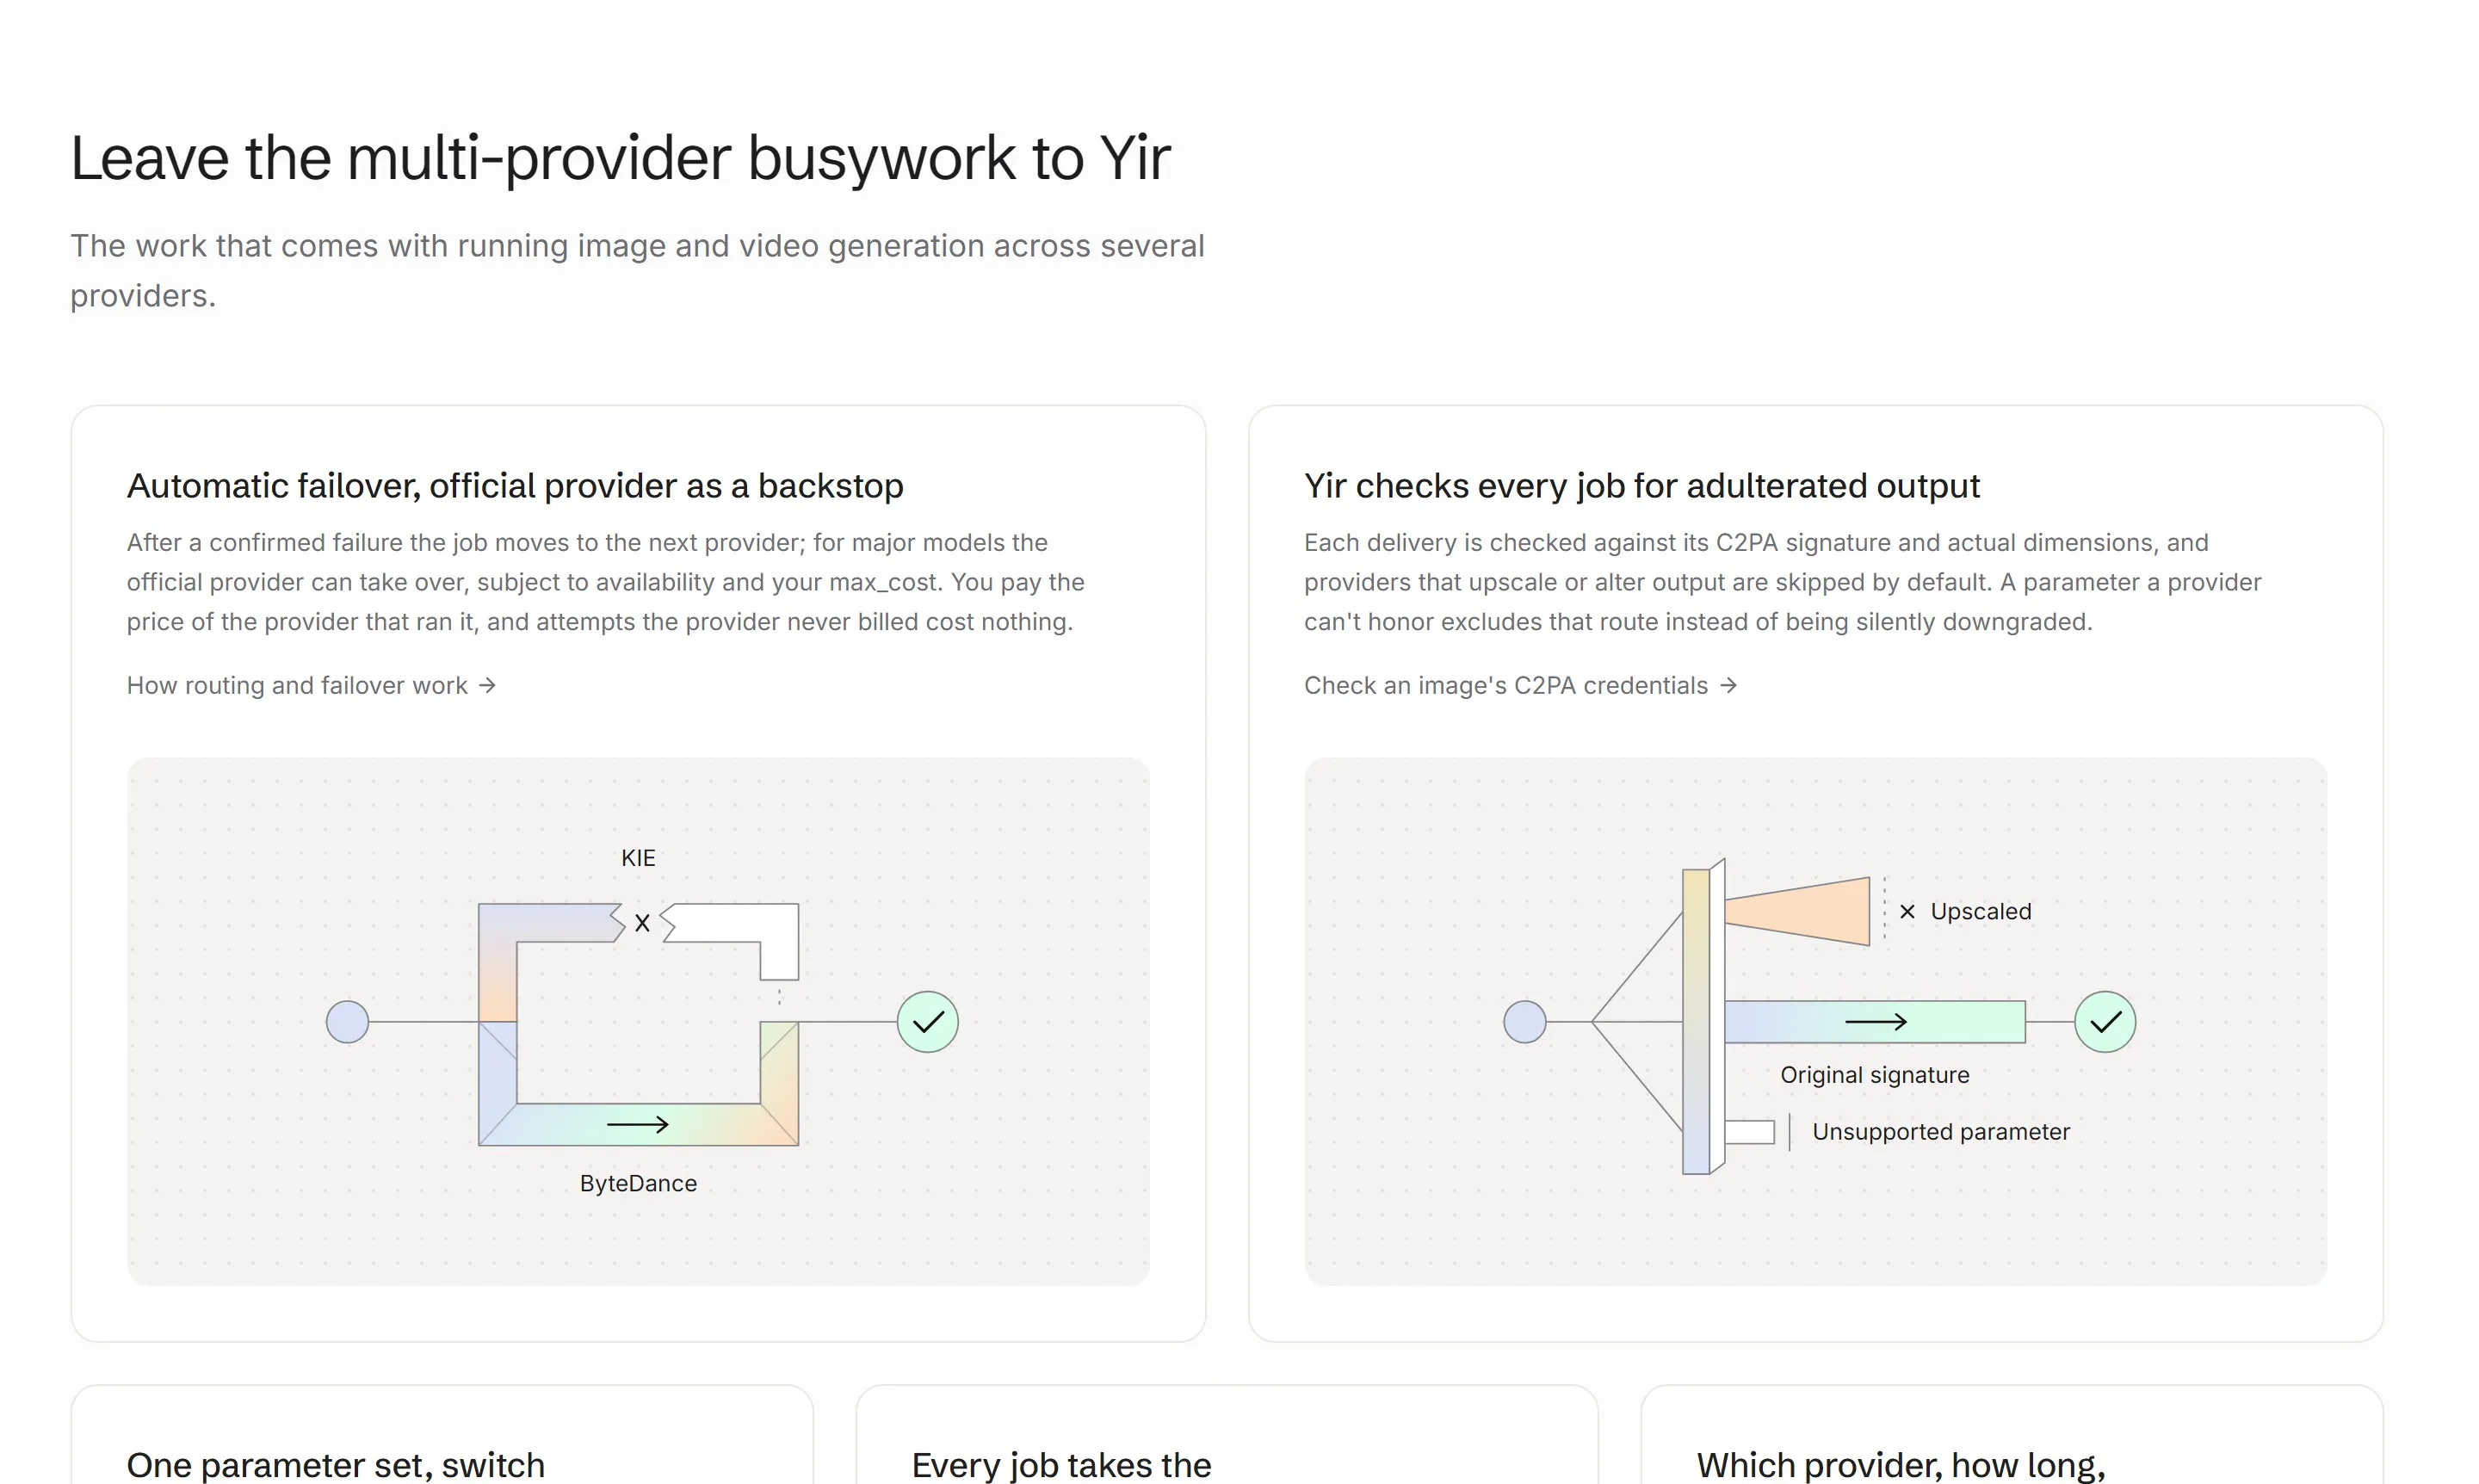Open How routing and failover work link
The image size is (2479, 1484).
(x=311, y=685)
